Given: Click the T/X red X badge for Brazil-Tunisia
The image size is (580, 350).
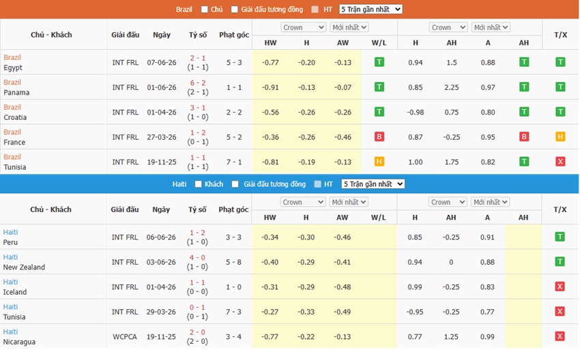Looking at the screenshot, I should click(560, 162).
